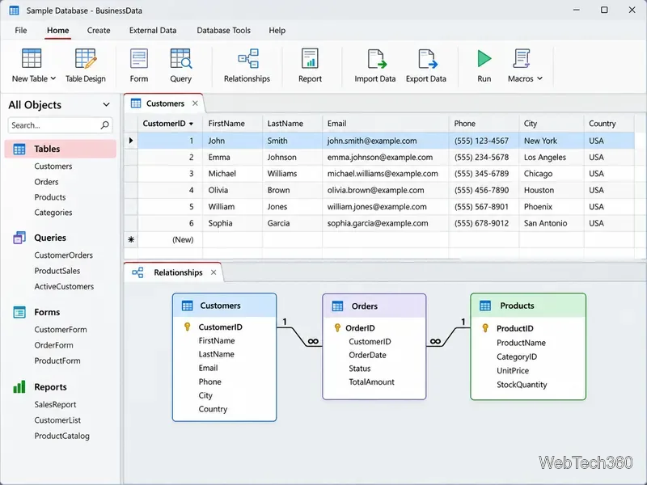Click the Tables group icon in sidebar
Viewport: 647px width, 485px height.
pos(19,149)
